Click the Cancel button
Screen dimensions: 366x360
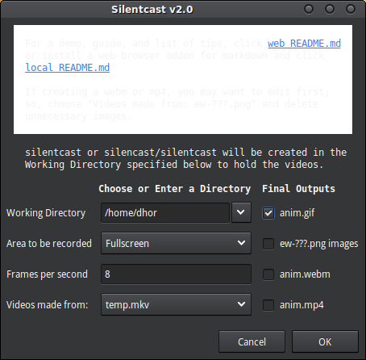point(252,341)
